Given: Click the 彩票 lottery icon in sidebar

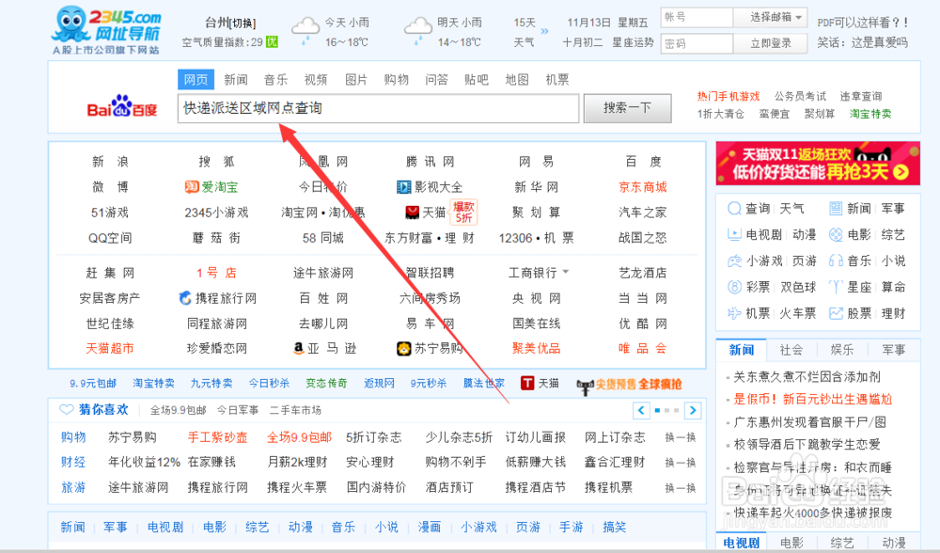Looking at the screenshot, I should (734, 287).
